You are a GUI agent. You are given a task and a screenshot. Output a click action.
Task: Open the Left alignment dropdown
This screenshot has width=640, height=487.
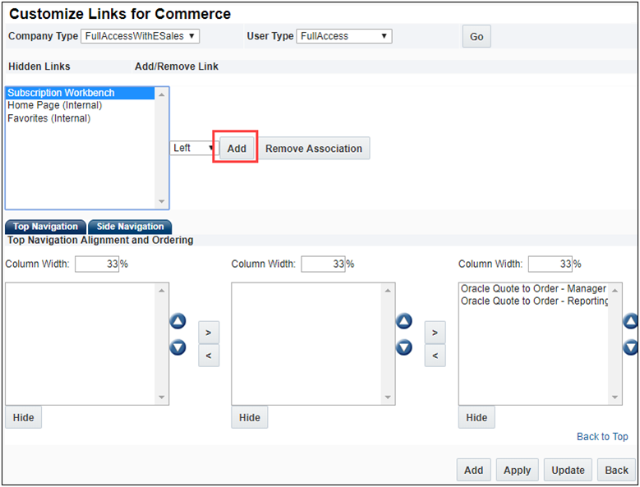(192, 148)
